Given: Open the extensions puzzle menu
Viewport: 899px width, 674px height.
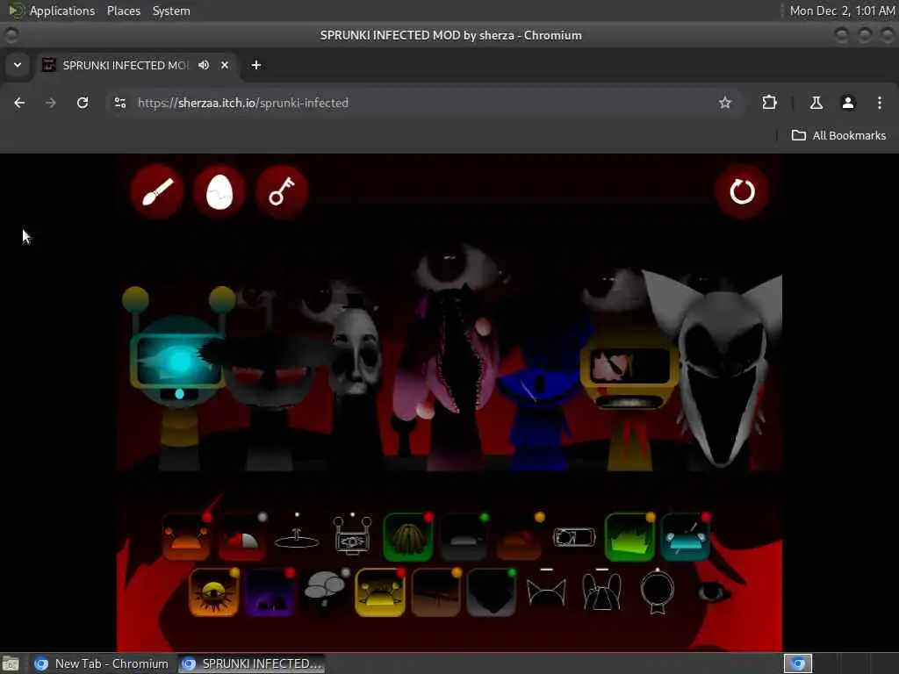Looking at the screenshot, I should [x=769, y=103].
